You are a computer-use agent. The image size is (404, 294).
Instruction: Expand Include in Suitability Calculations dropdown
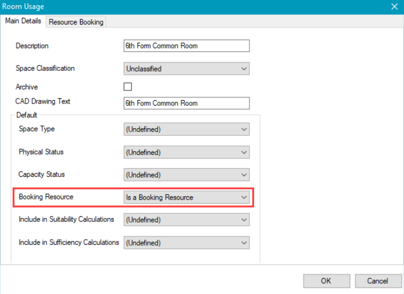click(x=187, y=220)
